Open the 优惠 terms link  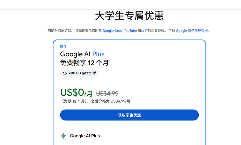tap(144, 31)
